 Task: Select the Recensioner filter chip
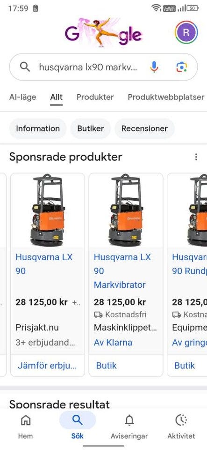click(x=144, y=128)
